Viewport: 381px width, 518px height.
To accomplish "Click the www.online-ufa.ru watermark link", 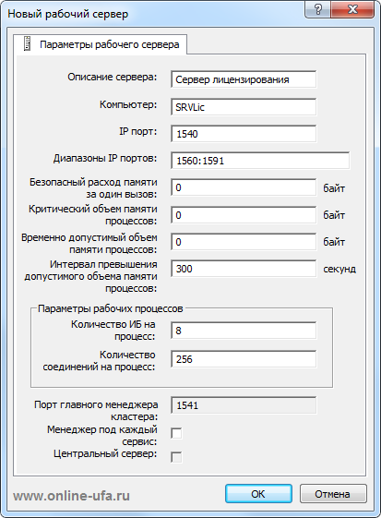I will pyautogui.click(x=71, y=496).
